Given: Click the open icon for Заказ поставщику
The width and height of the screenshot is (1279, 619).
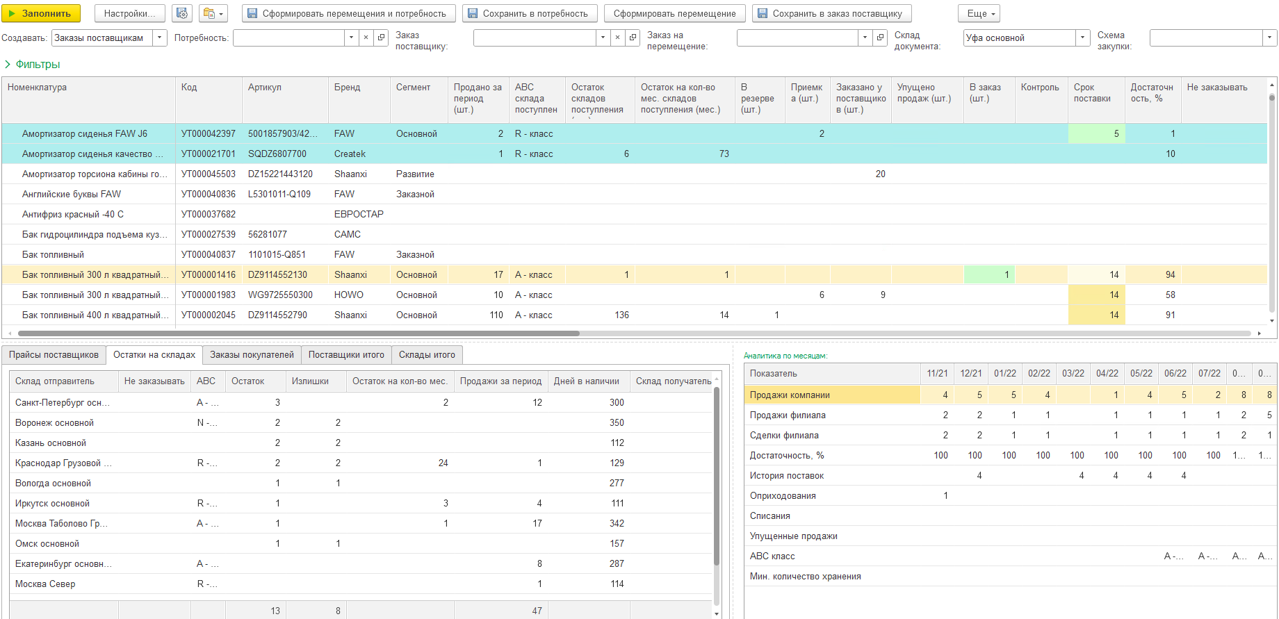Looking at the screenshot, I should (x=633, y=38).
